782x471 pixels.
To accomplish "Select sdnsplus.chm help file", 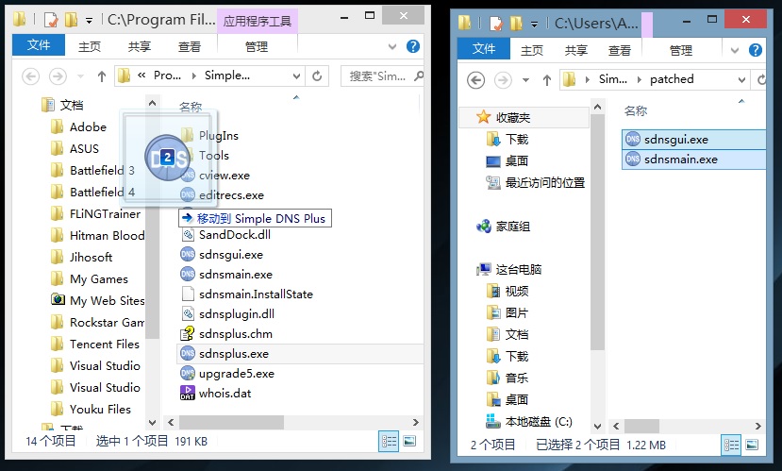I will [226, 334].
